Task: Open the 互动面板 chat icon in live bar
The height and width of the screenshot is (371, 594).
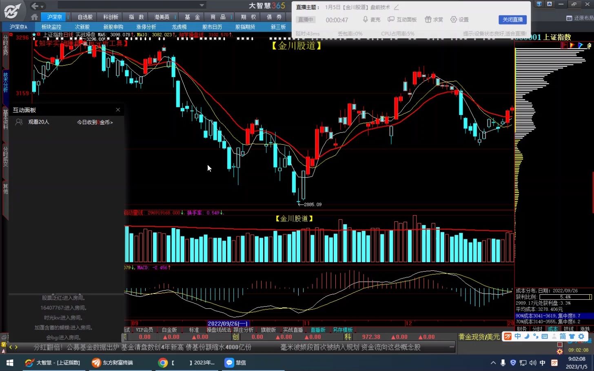Action: tap(391, 20)
